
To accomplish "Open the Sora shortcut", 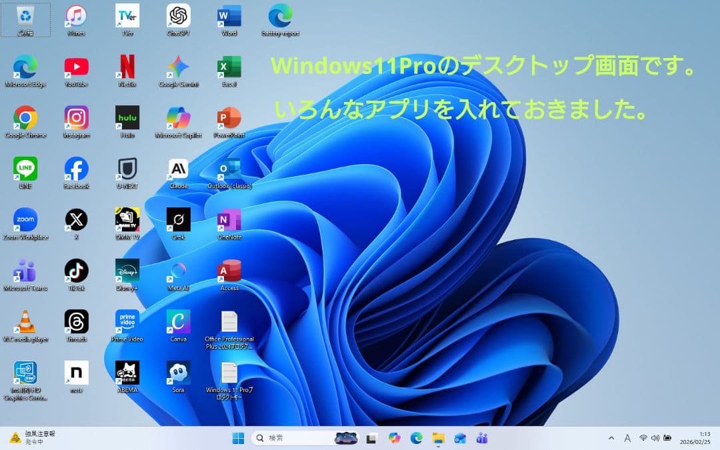I will (x=178, y=377).
